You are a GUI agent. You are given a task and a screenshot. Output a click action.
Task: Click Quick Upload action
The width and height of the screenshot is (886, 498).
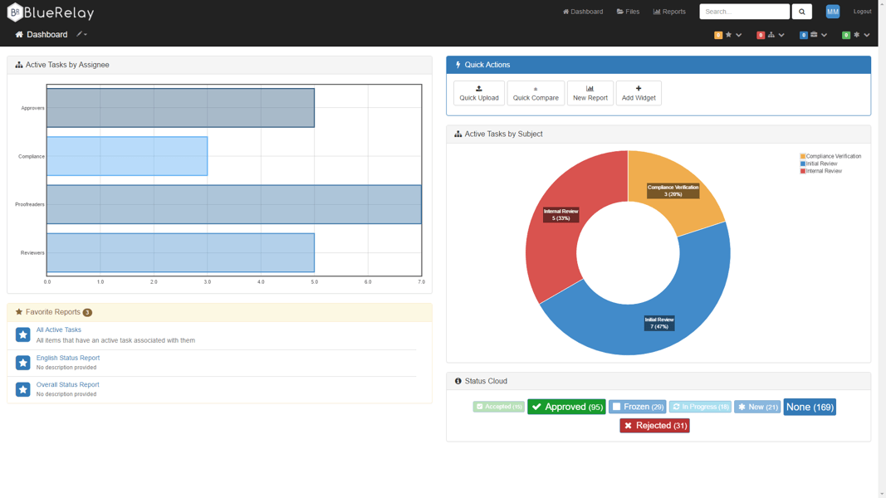[x=479, y=93]
